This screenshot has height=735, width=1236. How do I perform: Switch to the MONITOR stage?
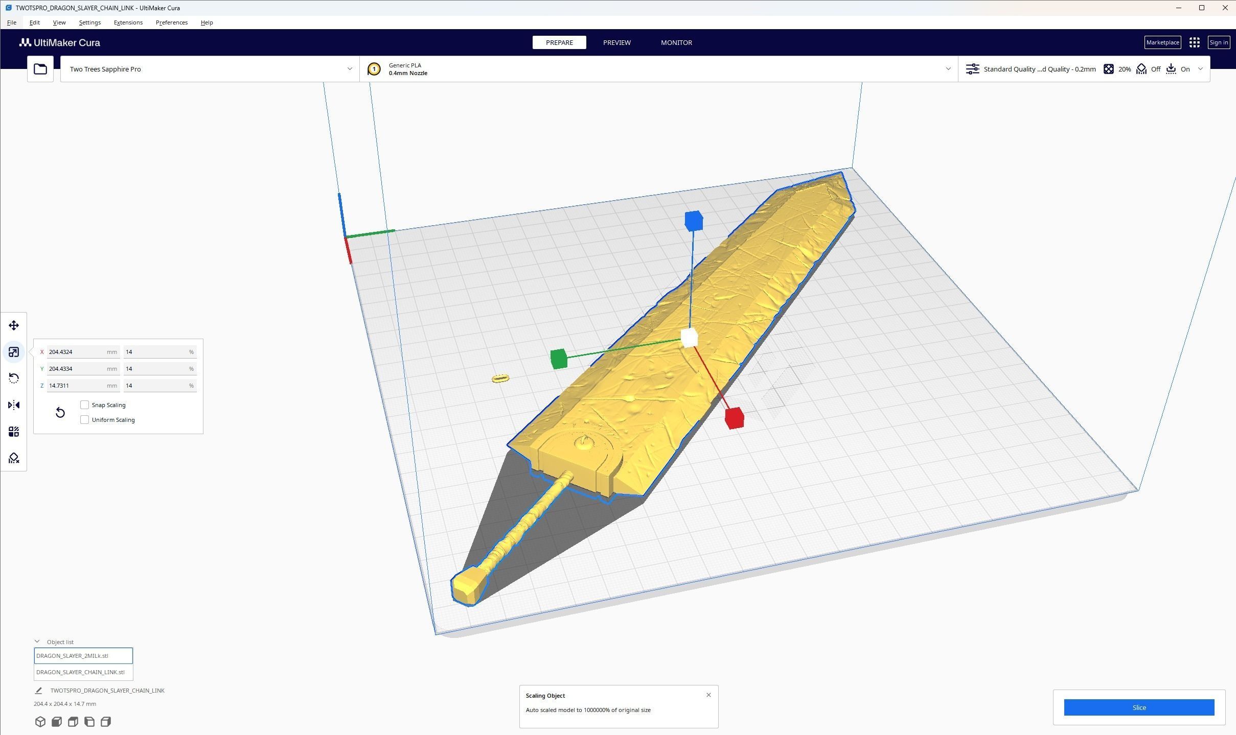click(x=676, y=42)
